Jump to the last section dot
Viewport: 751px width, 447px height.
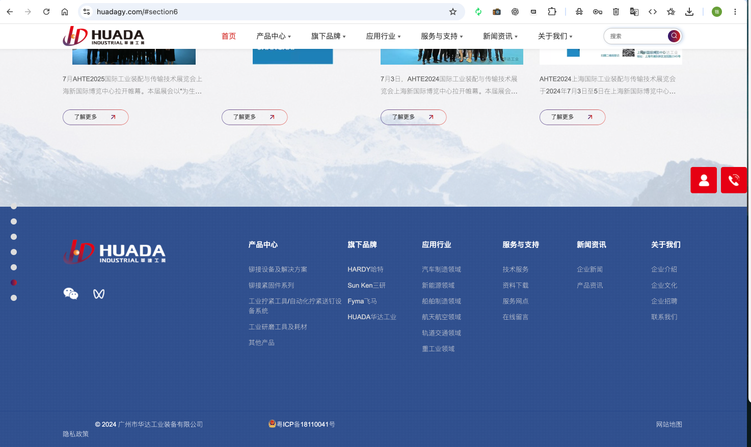[x=14, y=298]
